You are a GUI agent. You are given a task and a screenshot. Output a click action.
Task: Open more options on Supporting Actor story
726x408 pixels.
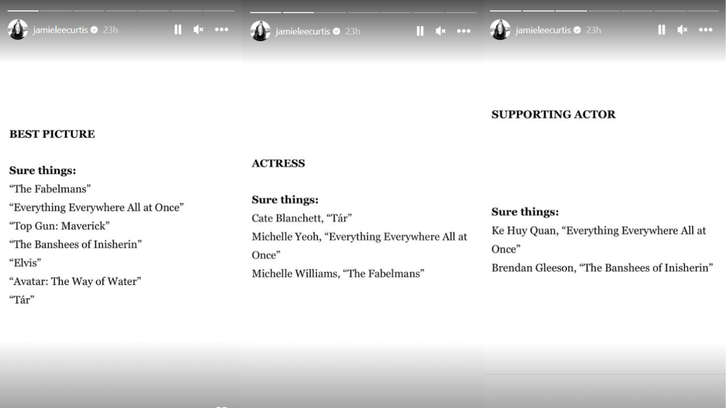tap(705, 30)
